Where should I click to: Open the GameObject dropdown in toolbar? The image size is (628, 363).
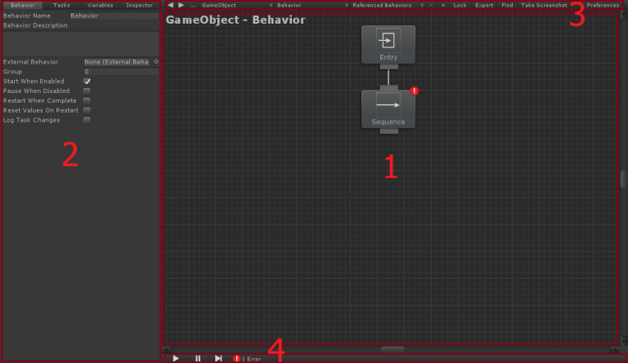point(233,5)
